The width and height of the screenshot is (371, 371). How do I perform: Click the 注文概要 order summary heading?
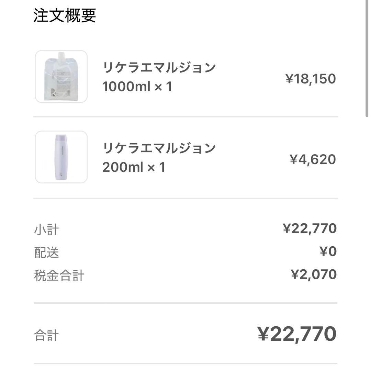[x=64, y=15]
